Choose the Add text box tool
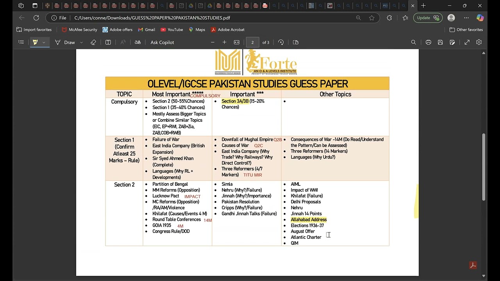The width and height of the screenshot is (500, 281). (108, 42)
